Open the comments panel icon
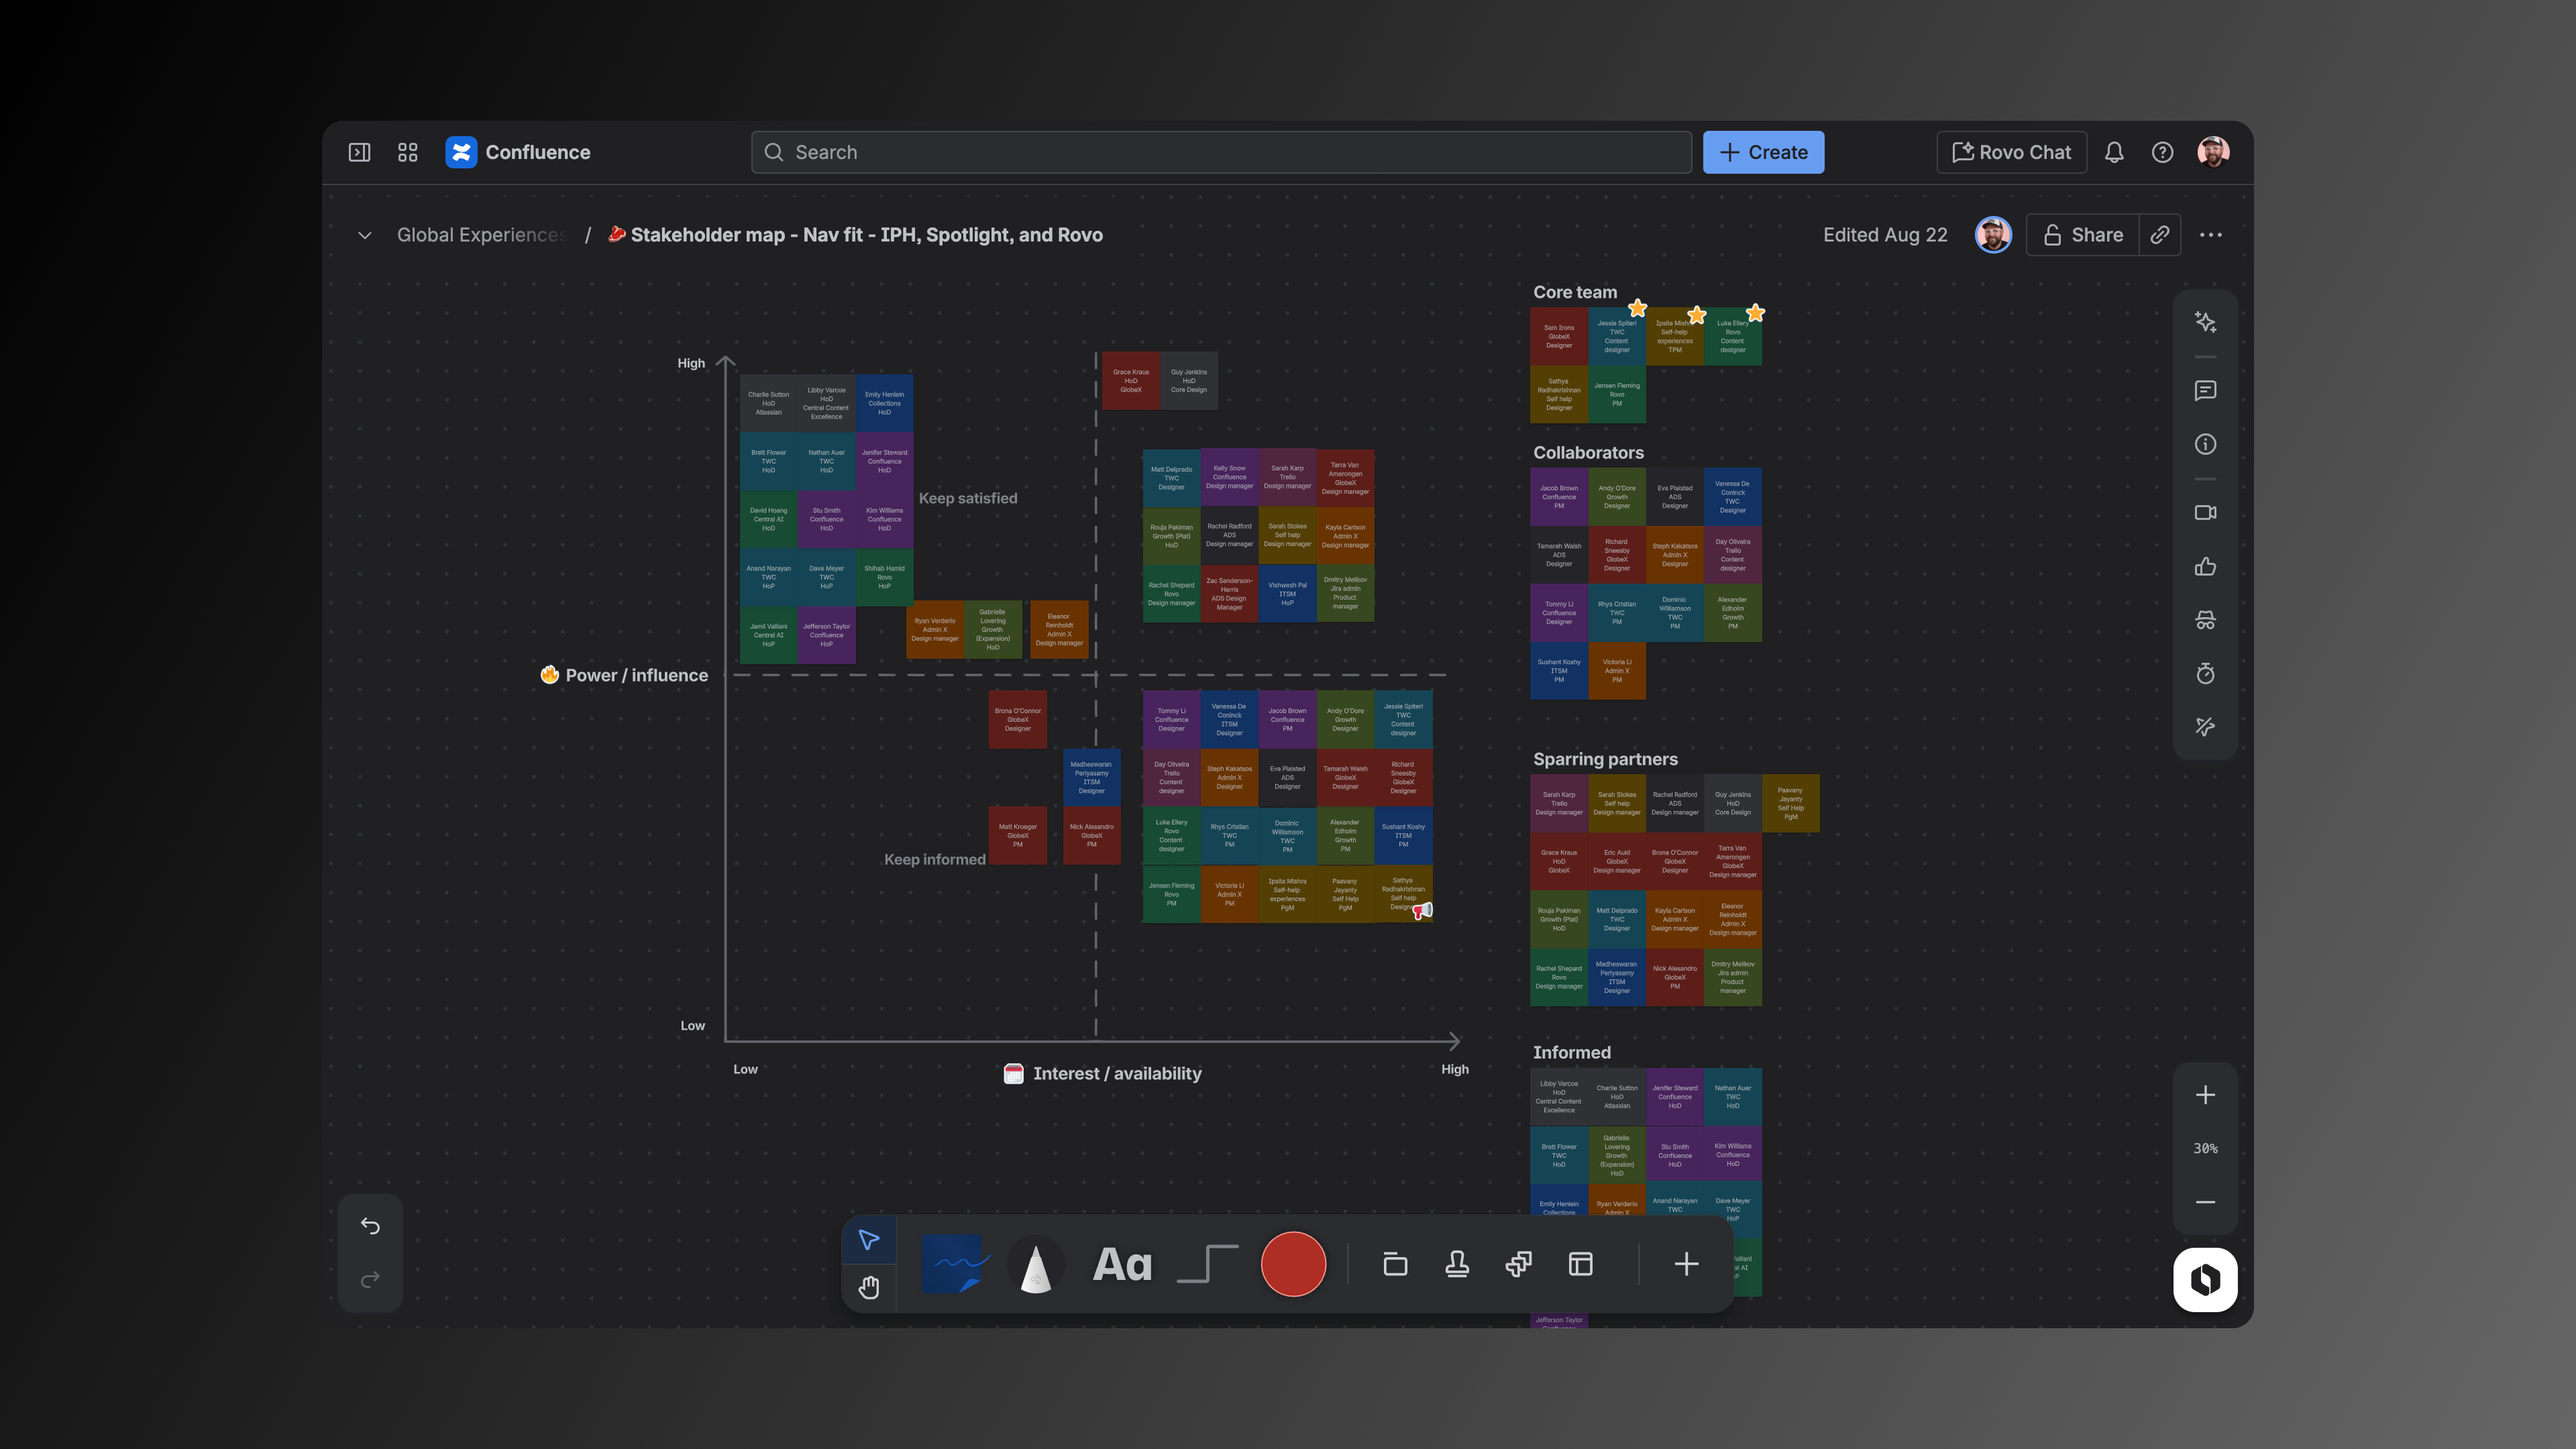The height and width of the screenshot is (1449, 2576). [2205, 391]
